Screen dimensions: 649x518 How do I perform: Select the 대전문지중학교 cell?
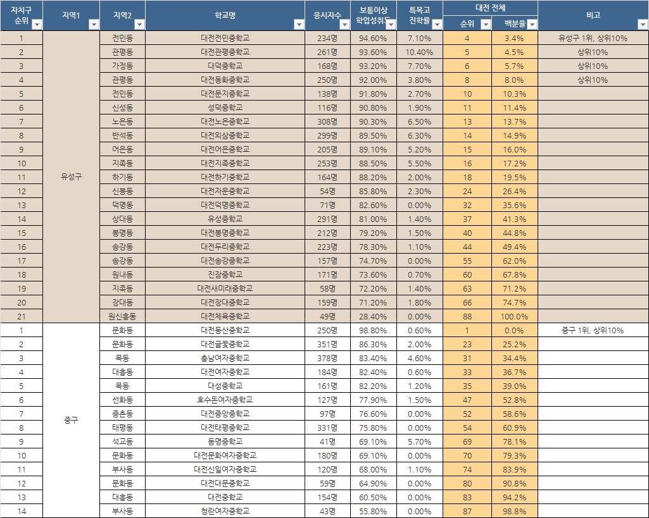(225, 94)
